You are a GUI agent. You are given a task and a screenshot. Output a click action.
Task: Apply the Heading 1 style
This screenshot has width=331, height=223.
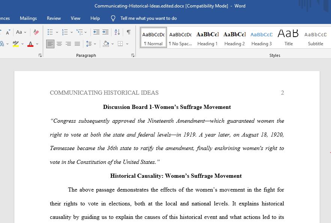pyautogui.click(x=208, y=37)
